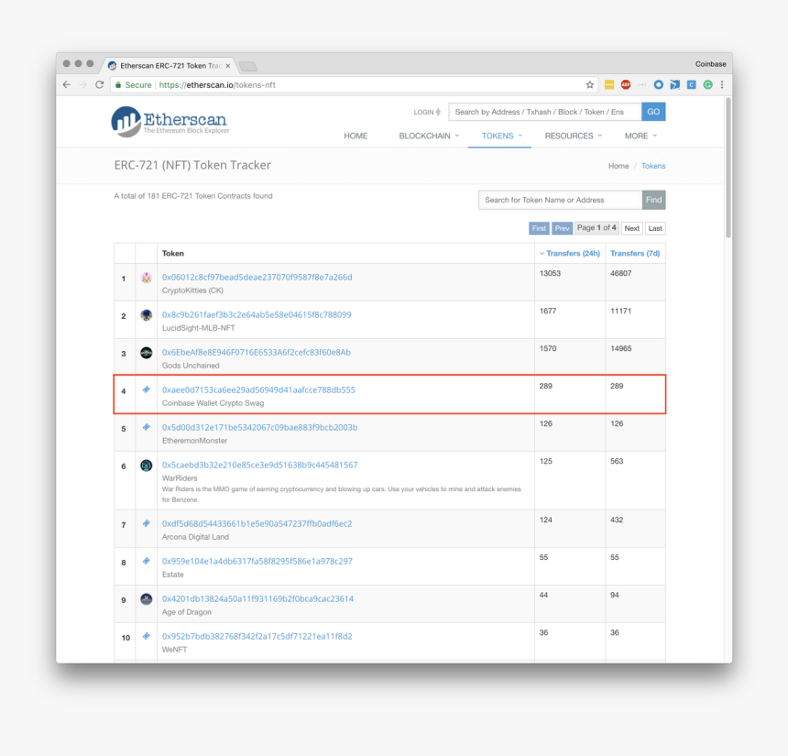Go to the Prev page
The image size is (788, 756).
(562, 228)
